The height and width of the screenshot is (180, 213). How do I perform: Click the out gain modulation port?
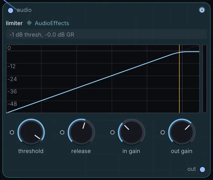(x=163, y=132)
